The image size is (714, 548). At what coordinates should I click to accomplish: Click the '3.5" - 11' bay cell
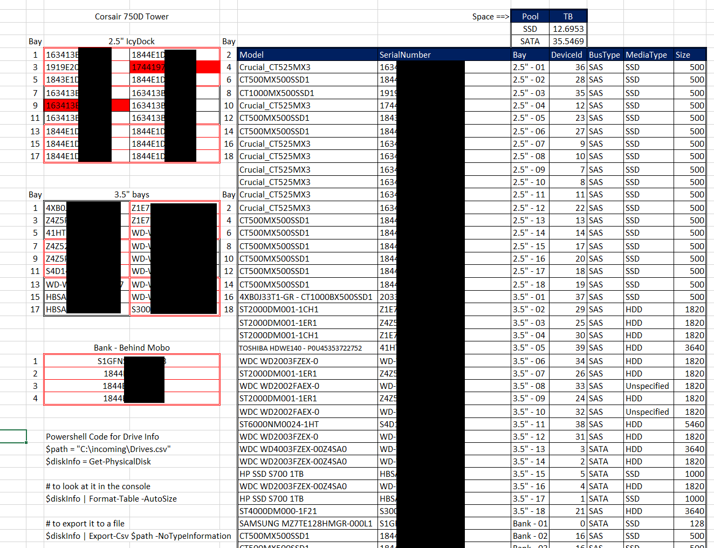[x=530, y=424]
